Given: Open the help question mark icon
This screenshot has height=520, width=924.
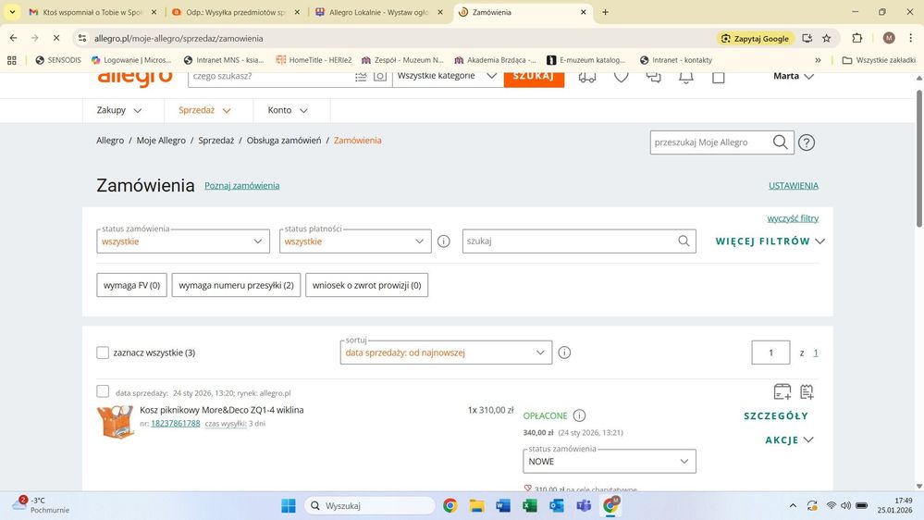Looking at the screenshot, I should (807, 142).
